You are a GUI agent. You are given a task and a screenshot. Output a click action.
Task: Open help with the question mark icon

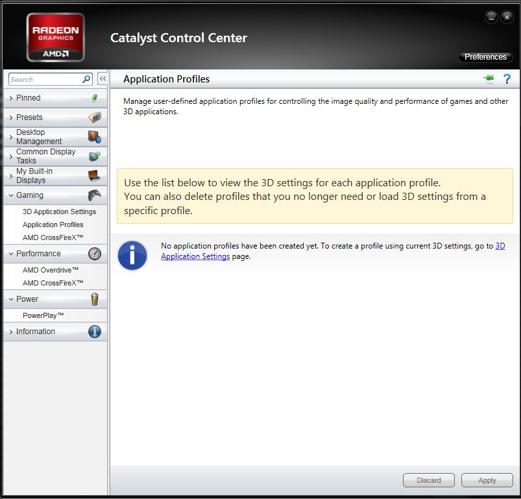tap(507, 79)
